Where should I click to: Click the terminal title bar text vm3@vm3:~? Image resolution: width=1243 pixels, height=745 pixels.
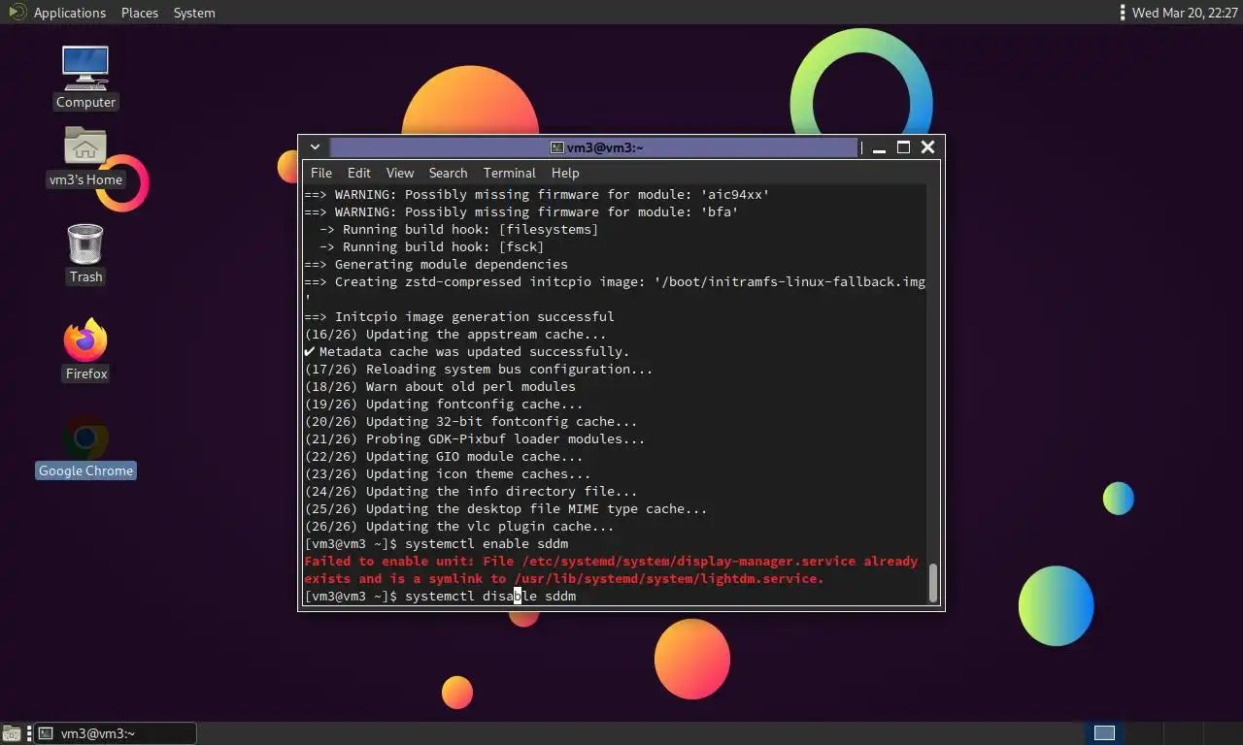(x=607, y=147)
